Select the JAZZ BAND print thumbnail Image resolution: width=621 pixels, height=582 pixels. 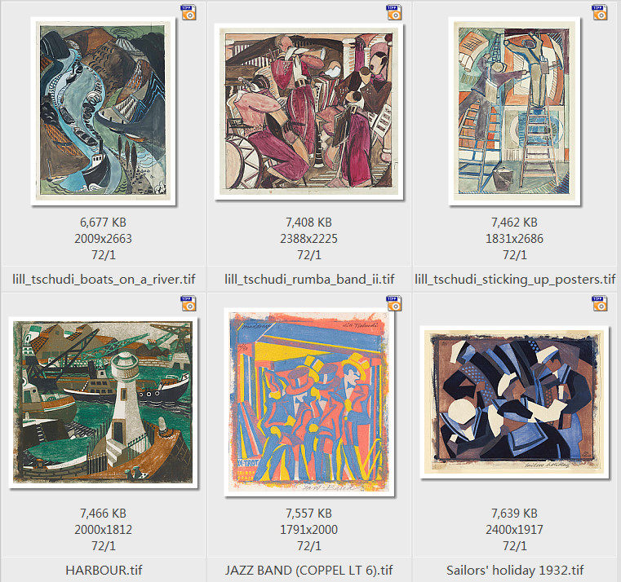click(x=309, y=402)
